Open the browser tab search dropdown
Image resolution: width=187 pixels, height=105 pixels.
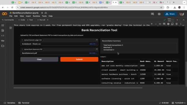click(x=184, y=2)
